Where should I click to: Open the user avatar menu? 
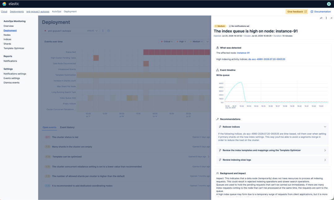click(329, 4)
